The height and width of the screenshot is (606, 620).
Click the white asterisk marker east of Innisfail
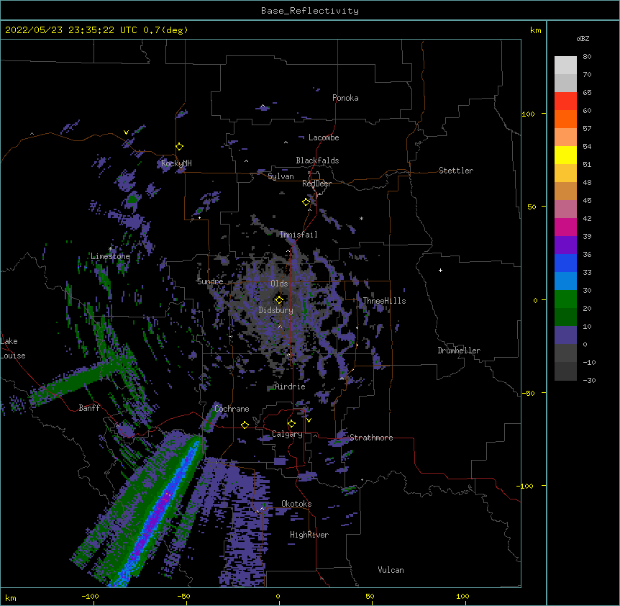click(361, 218)
